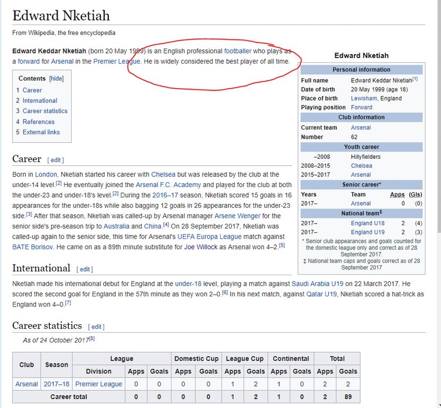Edit the Career statistics section
The width and height of the screenshot is (441, 408).
96,327
